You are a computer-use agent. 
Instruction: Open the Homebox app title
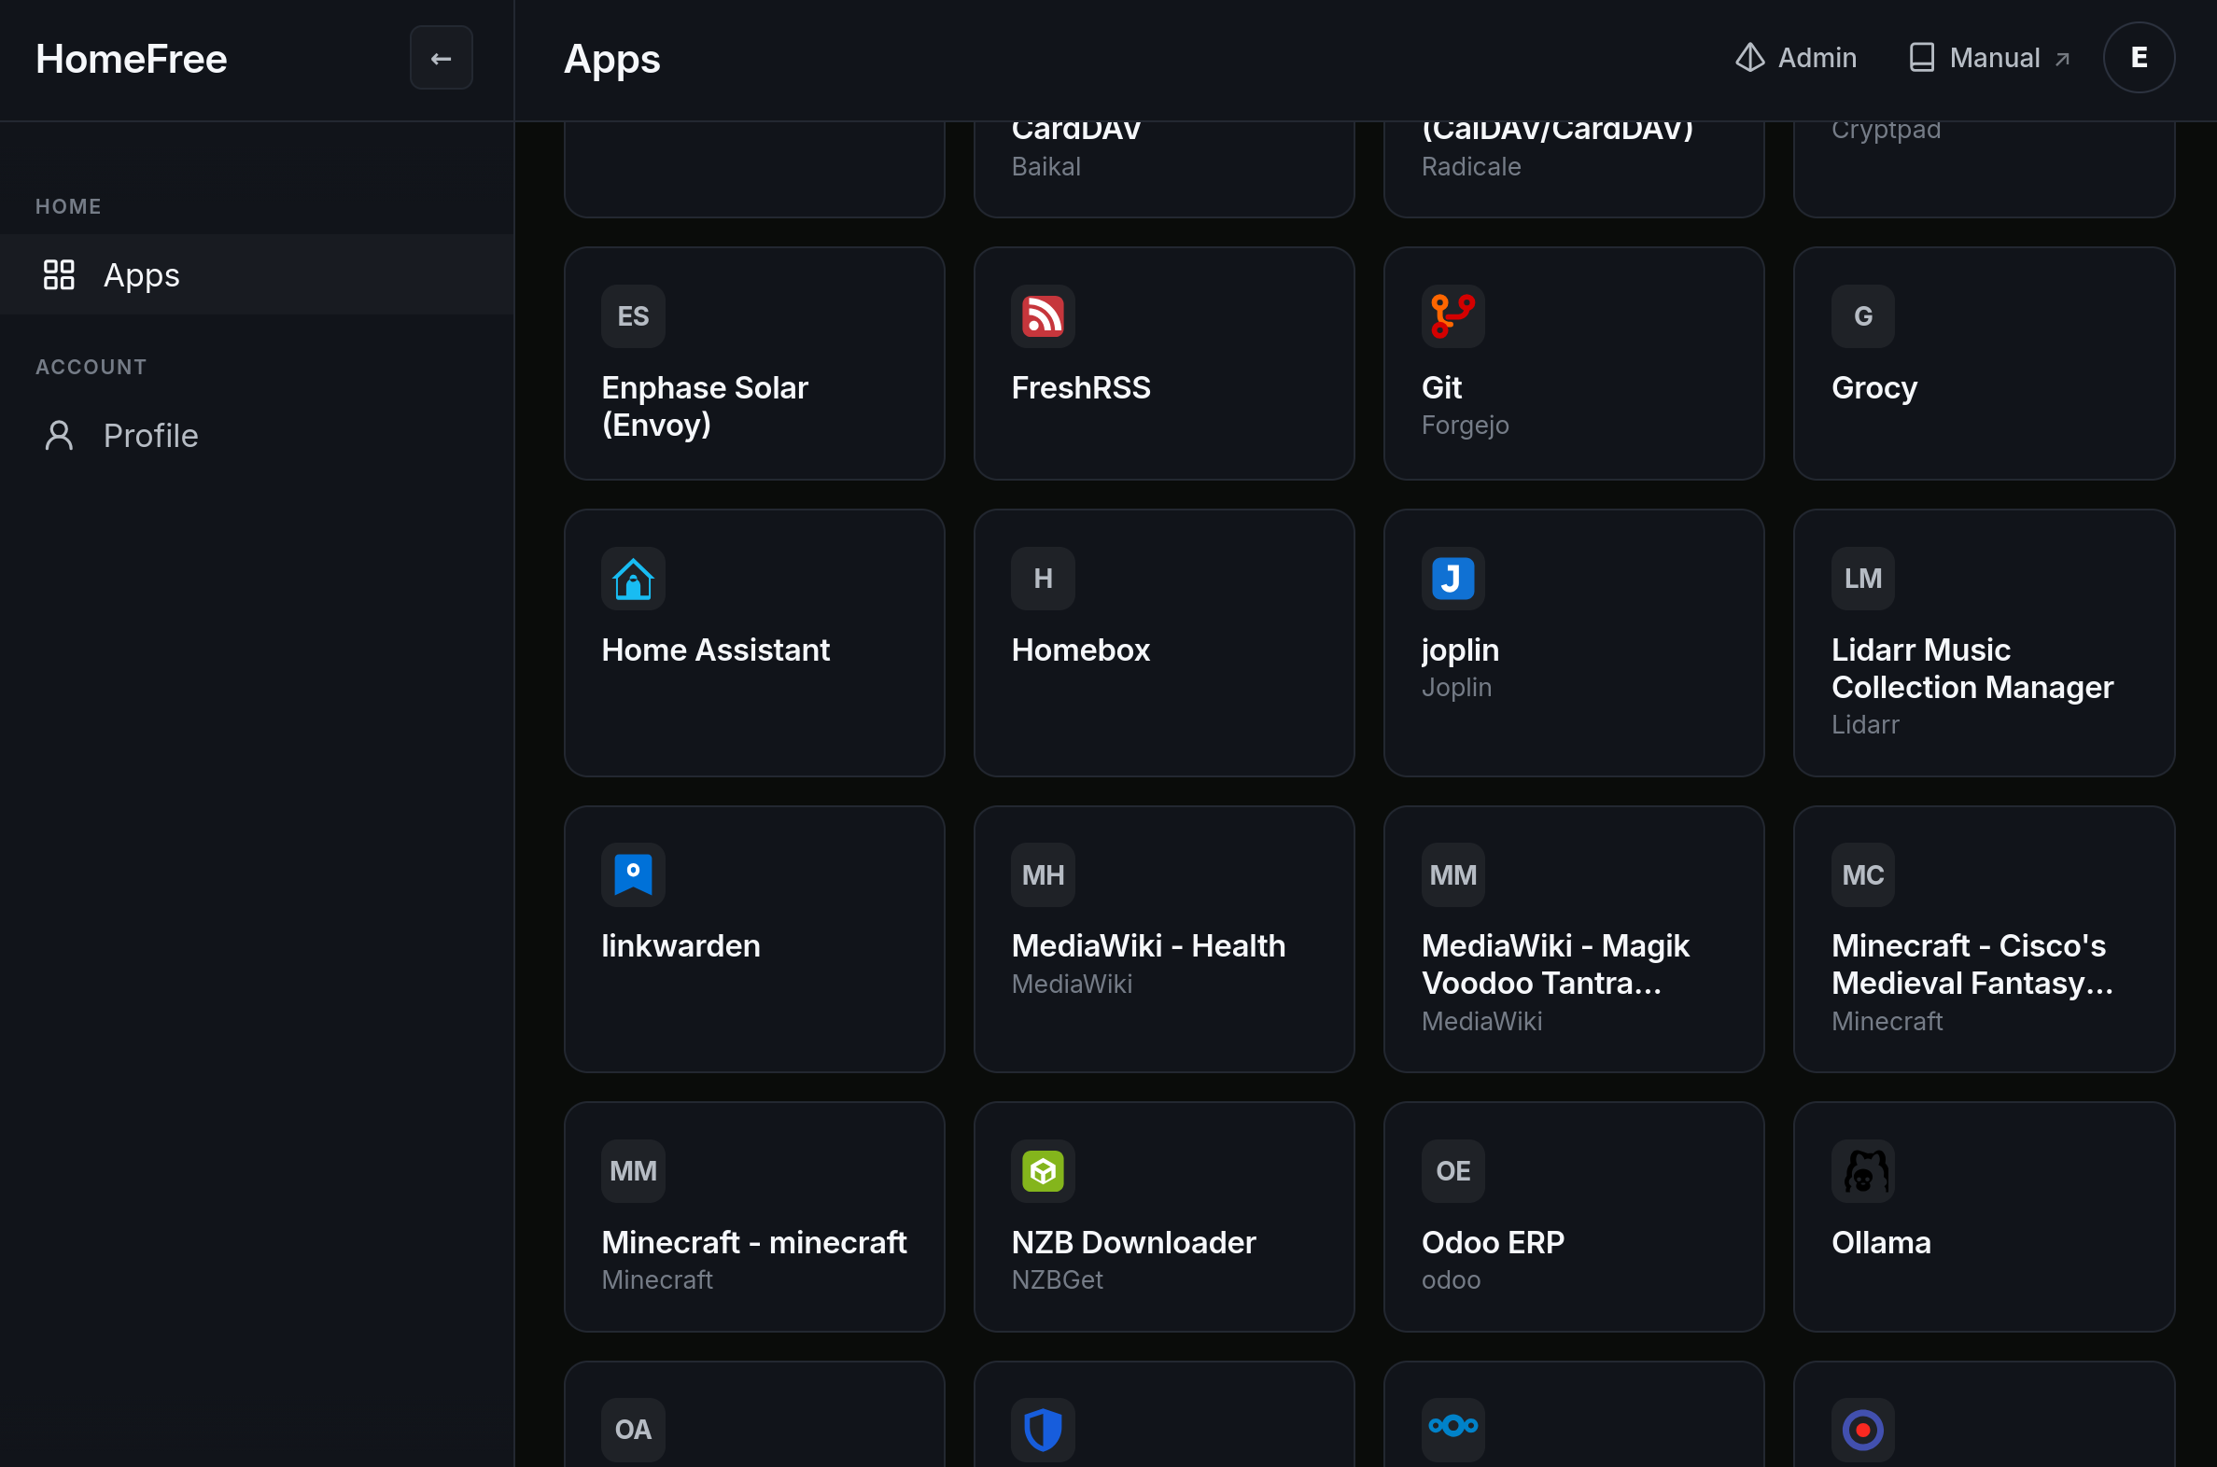pos(1081,650)
